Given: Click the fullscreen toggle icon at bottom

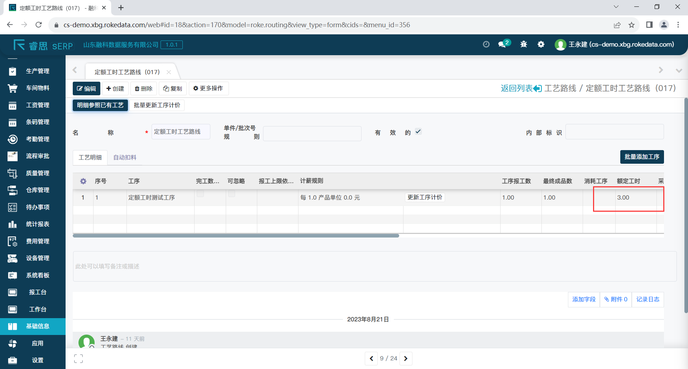Looking at the screenshot, I should pyautogui.click(x=78, y=359).
